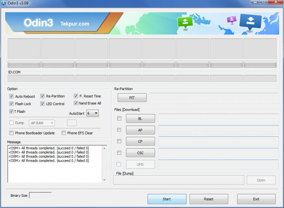
Task: Enable Phone Bootloader Update checkbox
Action: [x=12, y=133]
